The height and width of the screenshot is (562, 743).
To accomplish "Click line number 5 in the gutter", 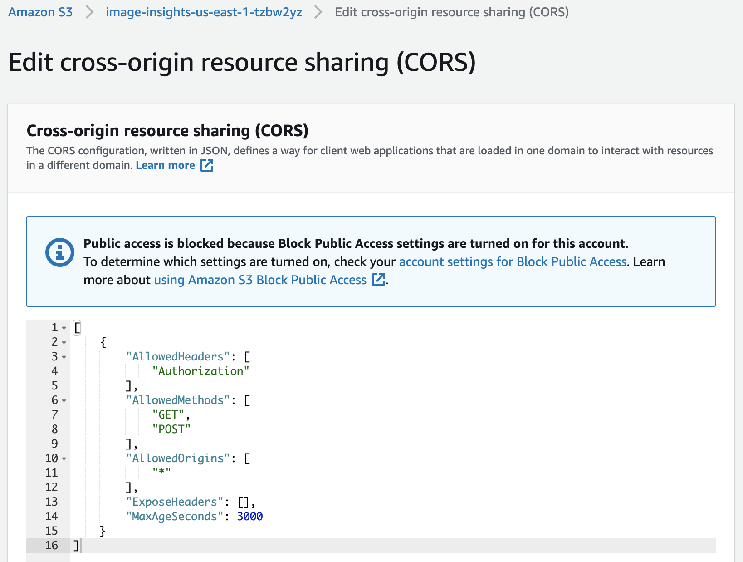I will click(x=54, y=385).
